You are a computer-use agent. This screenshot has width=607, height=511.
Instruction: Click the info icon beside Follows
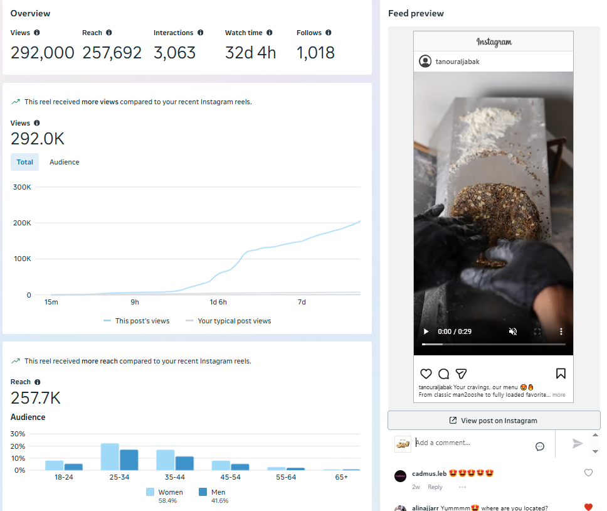(329, 33)
